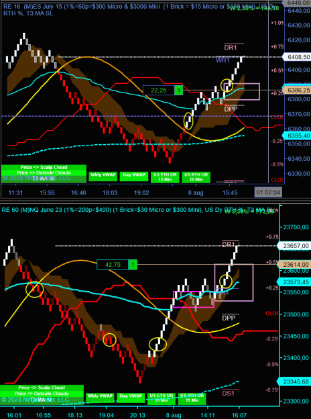The image size is (311, 419).
Task: Select the 42,75 position P&L box
Action: tap(113, 265)
